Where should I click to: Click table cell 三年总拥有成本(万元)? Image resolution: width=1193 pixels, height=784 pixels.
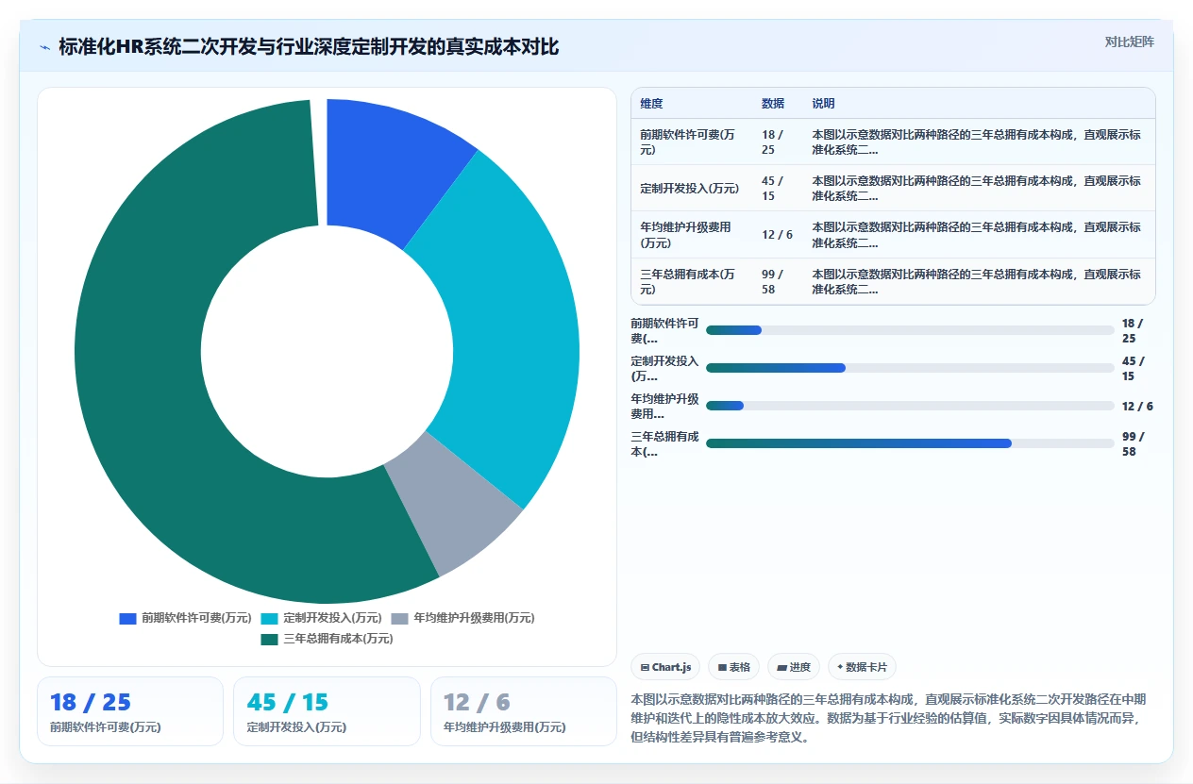[x=691, y=281]
